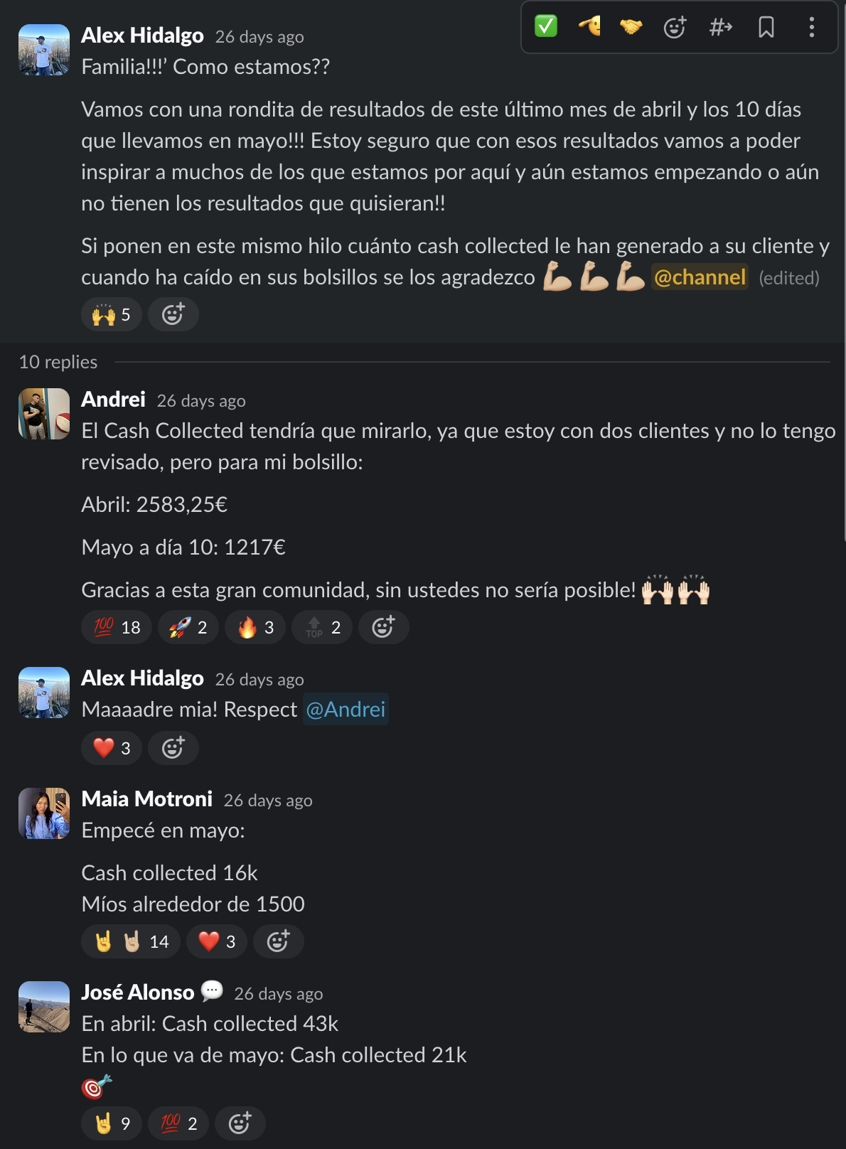Image resolution: width=846 pixels, height=1149 pixels.
Task: Toggle red heart reaction under Maia's message
Action: click(217, 941)
